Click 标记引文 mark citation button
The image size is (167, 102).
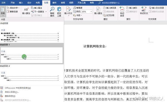point(144,11)
